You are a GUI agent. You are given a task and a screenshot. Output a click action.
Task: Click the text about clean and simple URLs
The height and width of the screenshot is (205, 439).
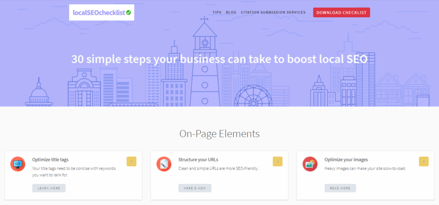218,169
